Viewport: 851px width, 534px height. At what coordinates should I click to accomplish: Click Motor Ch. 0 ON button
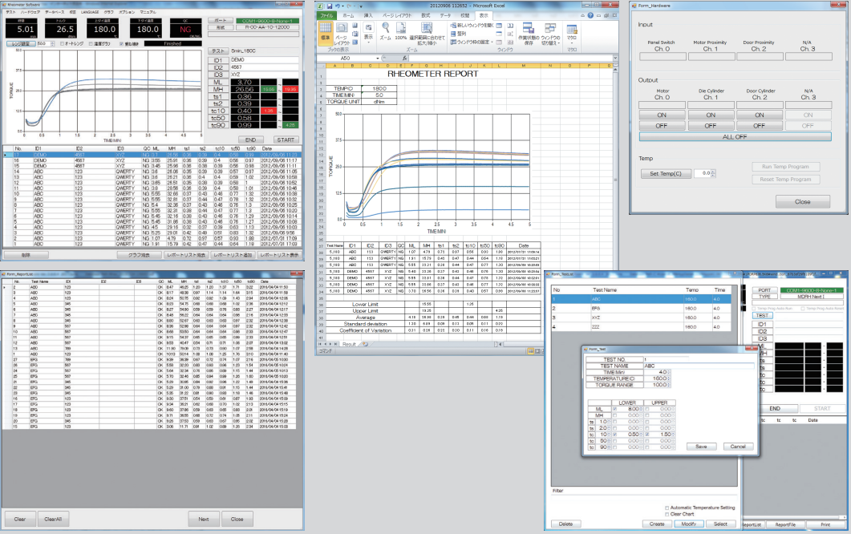point(662,115)
